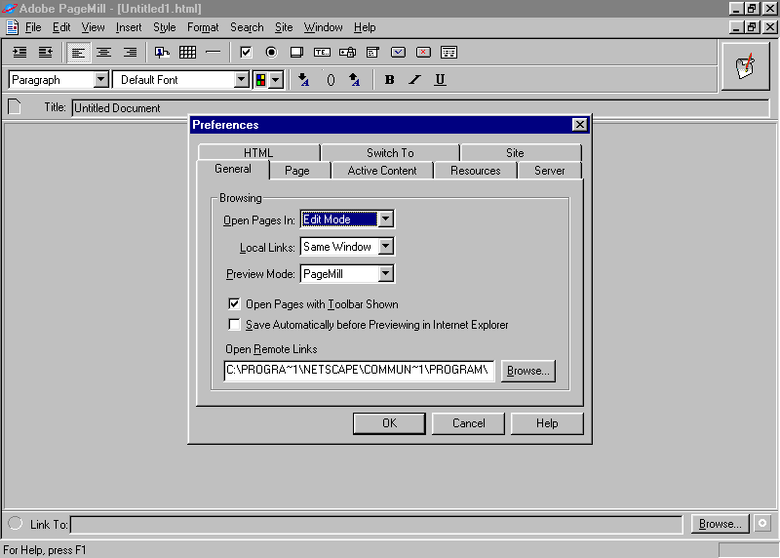This screenshot has width=780, height=558.
Task: Close the Preferences dialog
Action: click(579, 125)
